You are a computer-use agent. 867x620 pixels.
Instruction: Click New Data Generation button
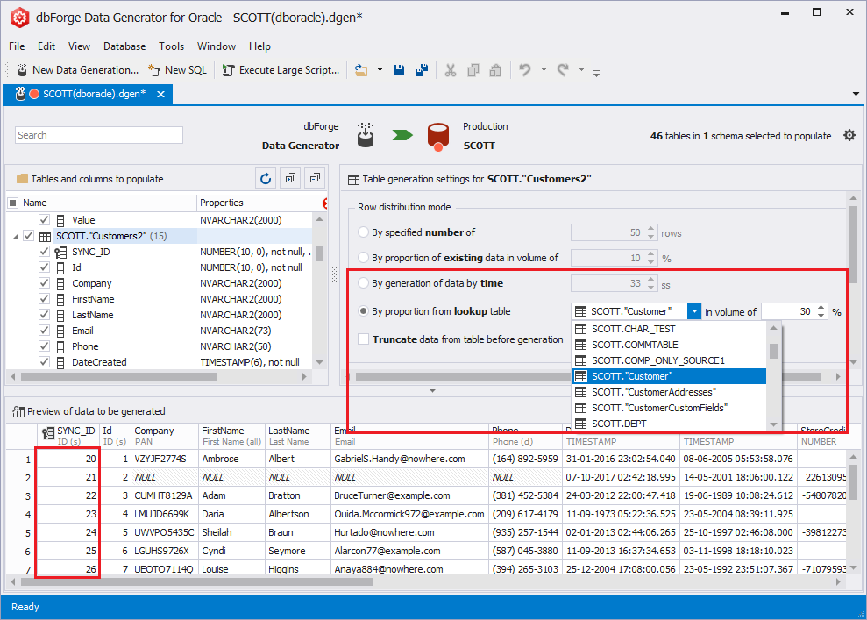coord(76,70)
